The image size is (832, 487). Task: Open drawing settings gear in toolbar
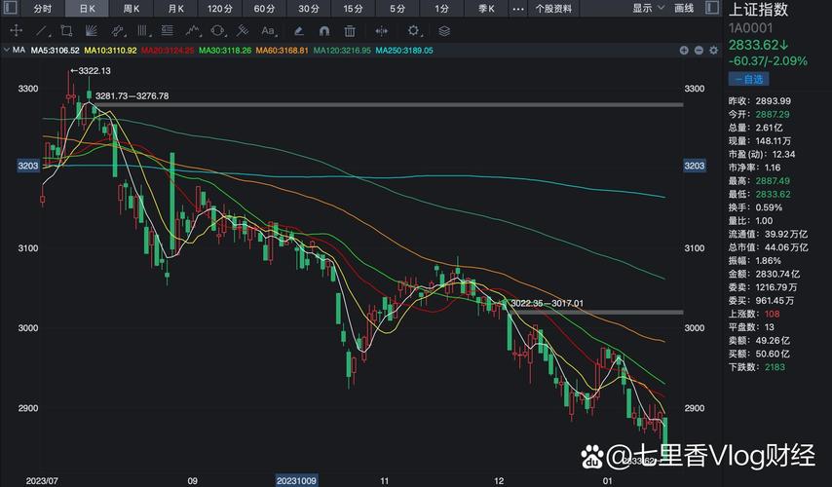pyautogui.click(x=414, y=31)
